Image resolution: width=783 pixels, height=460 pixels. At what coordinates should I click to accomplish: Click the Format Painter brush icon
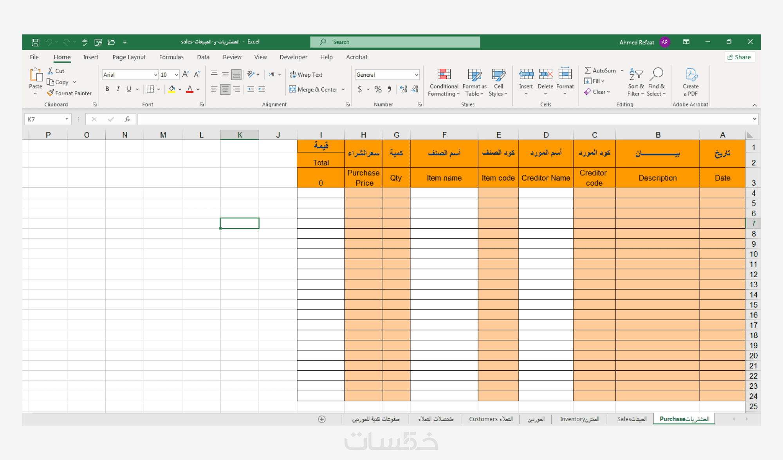coord(50,93)
